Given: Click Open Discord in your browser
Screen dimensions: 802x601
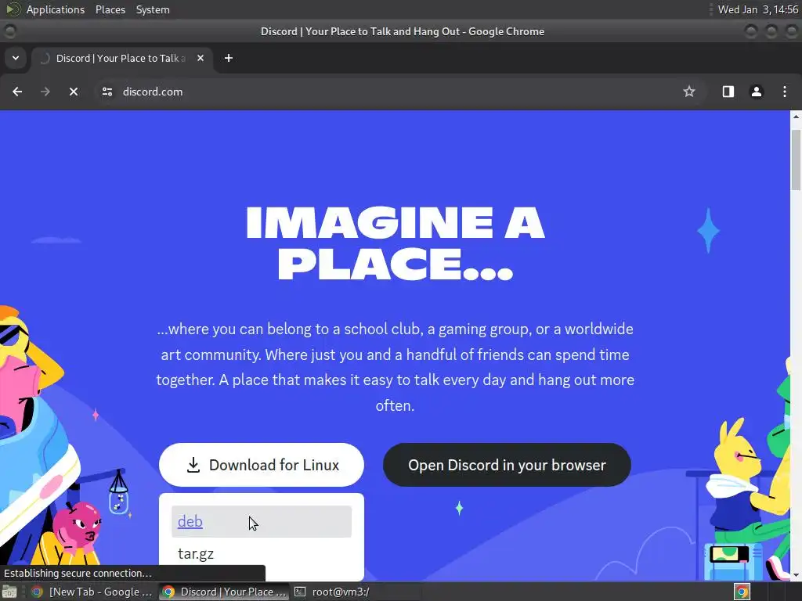Looking at the screenshot, I should tap(507, 465).
